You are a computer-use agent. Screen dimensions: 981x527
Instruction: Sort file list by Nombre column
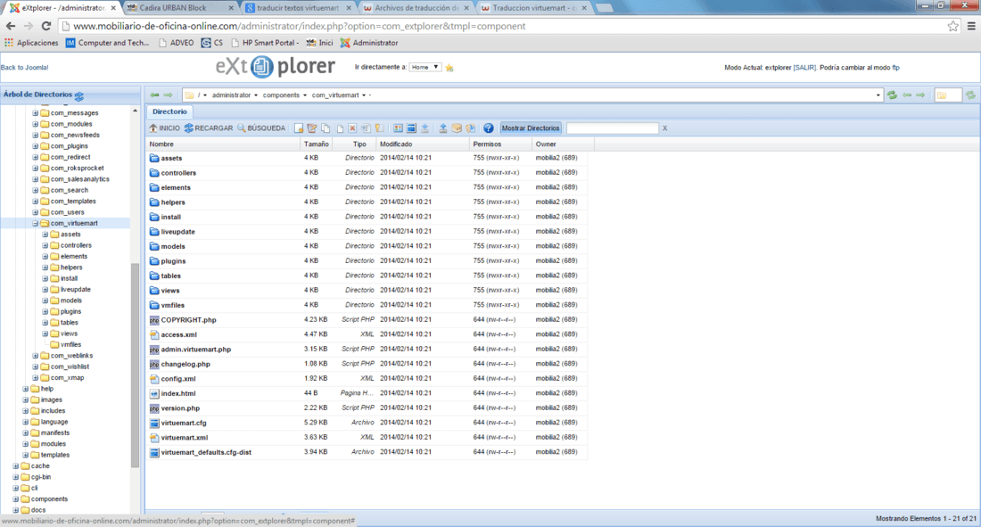(223, 144)
